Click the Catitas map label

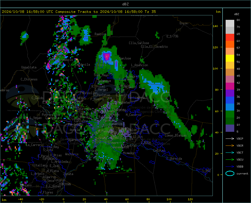tap(159, 151)
